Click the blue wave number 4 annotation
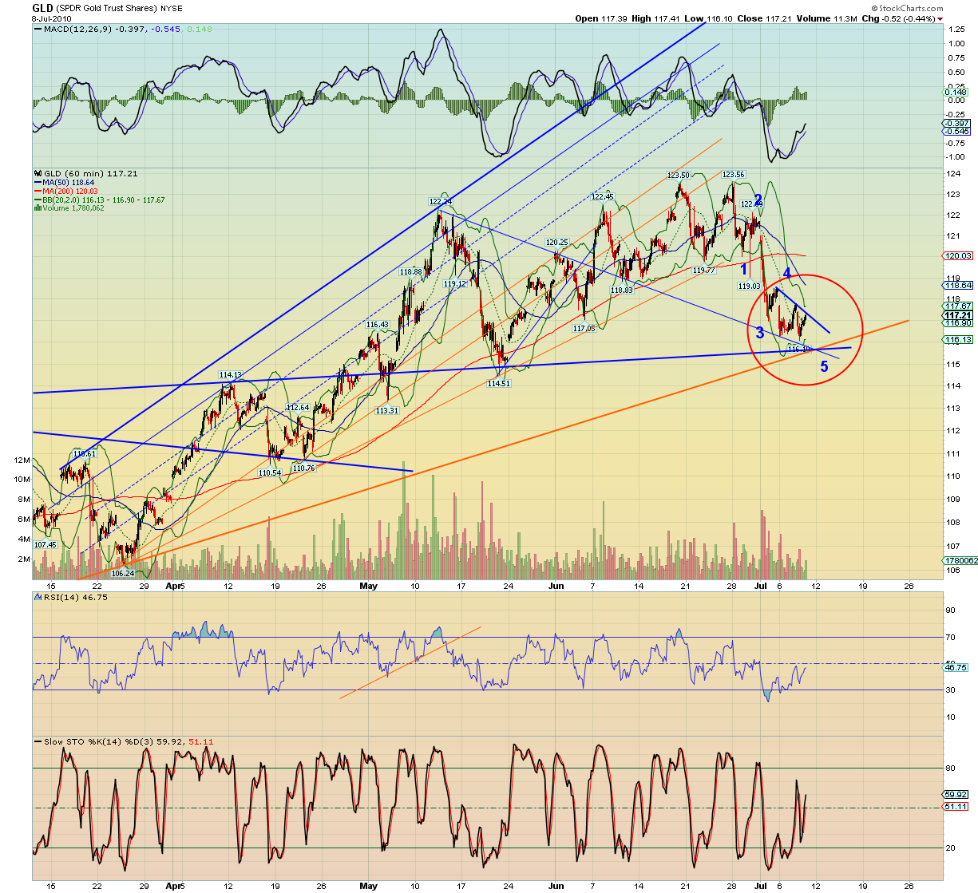Viewport: 978px width, 893px height. (x=786, y=274)
